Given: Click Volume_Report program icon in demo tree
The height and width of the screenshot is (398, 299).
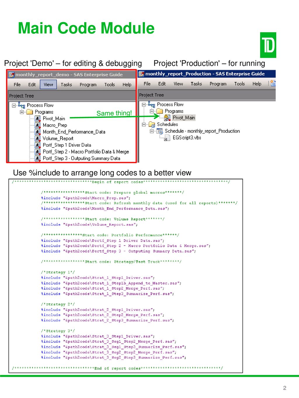Looking at the screenshot, I should 37,138.
